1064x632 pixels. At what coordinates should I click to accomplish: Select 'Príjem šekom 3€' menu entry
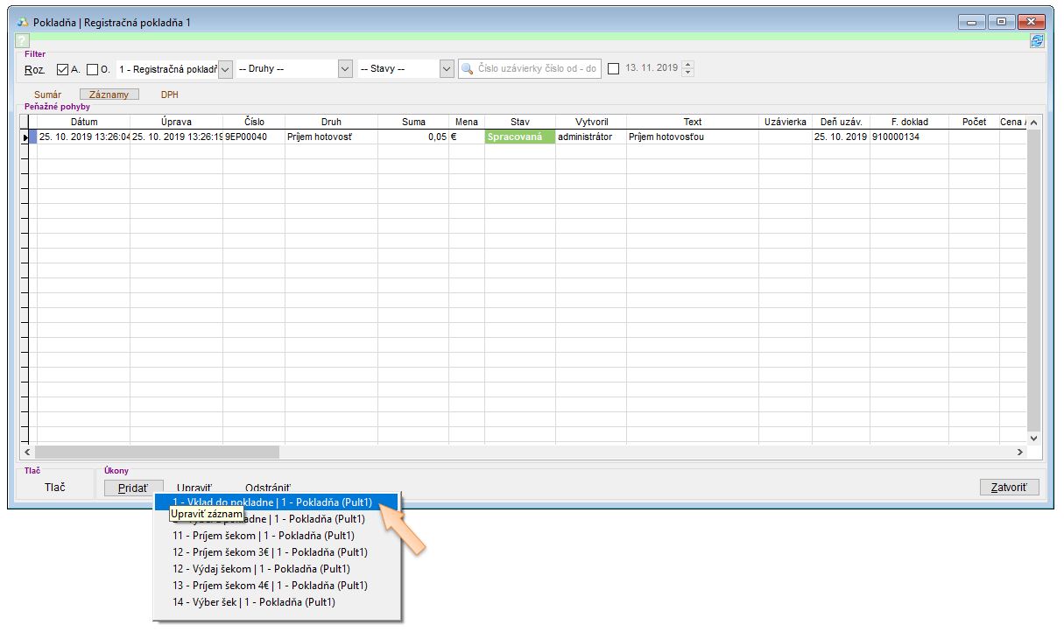pyautogui.click(x=269, y=552)
